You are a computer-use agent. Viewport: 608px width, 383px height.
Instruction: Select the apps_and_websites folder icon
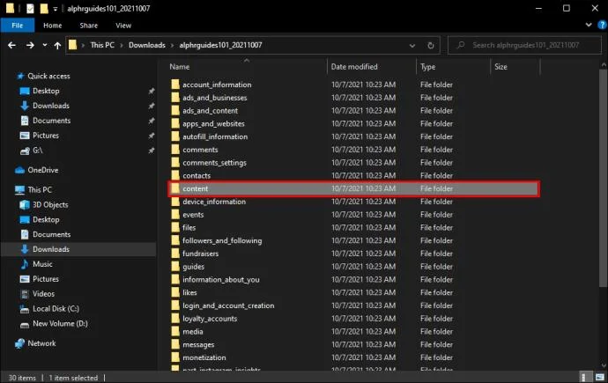(x=175, y=123)
